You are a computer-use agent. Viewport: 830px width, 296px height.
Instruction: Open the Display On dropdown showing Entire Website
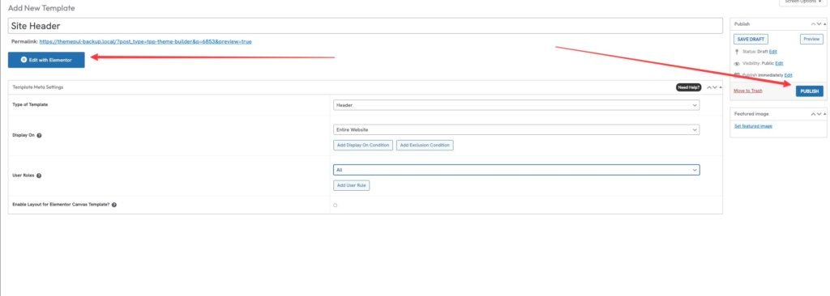[516, 129]
